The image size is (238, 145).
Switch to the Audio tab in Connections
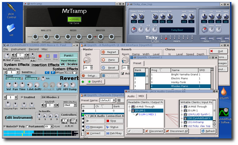[131, 96]
